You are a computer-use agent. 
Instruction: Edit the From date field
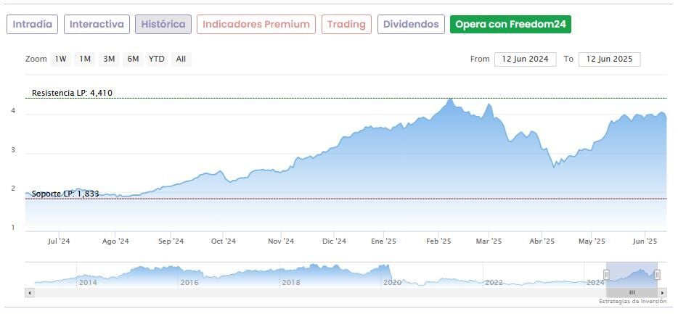click(525, 59)
